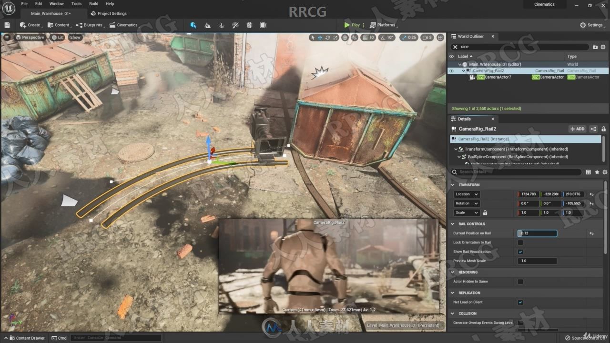Toggle scale snapping 0.25 control

pyautogui.click(x=409, y=37)
